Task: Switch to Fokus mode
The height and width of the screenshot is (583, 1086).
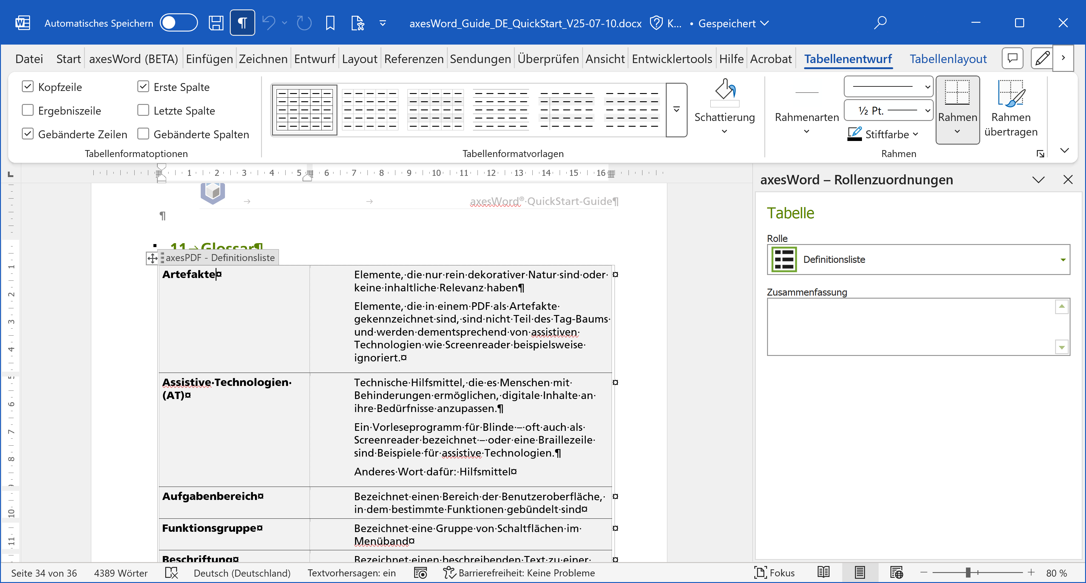Action: (774, 573)
